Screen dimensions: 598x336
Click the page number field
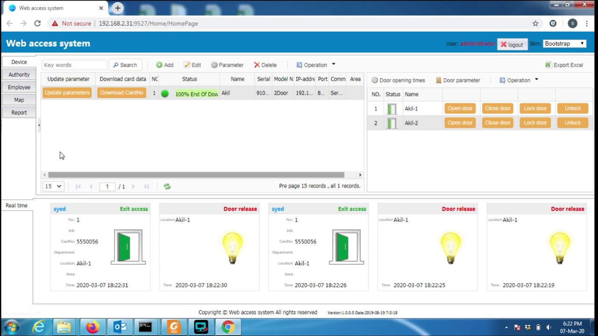pyautogui.click(x=107, y=186)
